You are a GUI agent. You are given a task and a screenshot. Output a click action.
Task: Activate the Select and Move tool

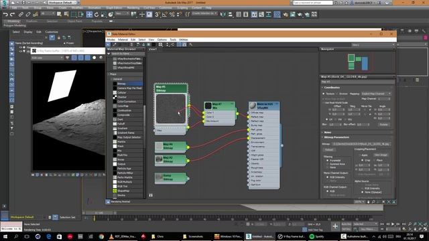[89, 14]
